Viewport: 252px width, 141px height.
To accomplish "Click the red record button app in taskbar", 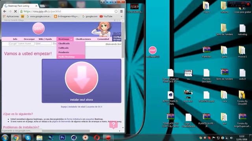I will tap(108, 137).
